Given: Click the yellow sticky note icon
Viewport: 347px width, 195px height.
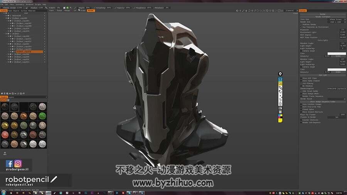Looking at the screenshot, I should pos(280,120).
